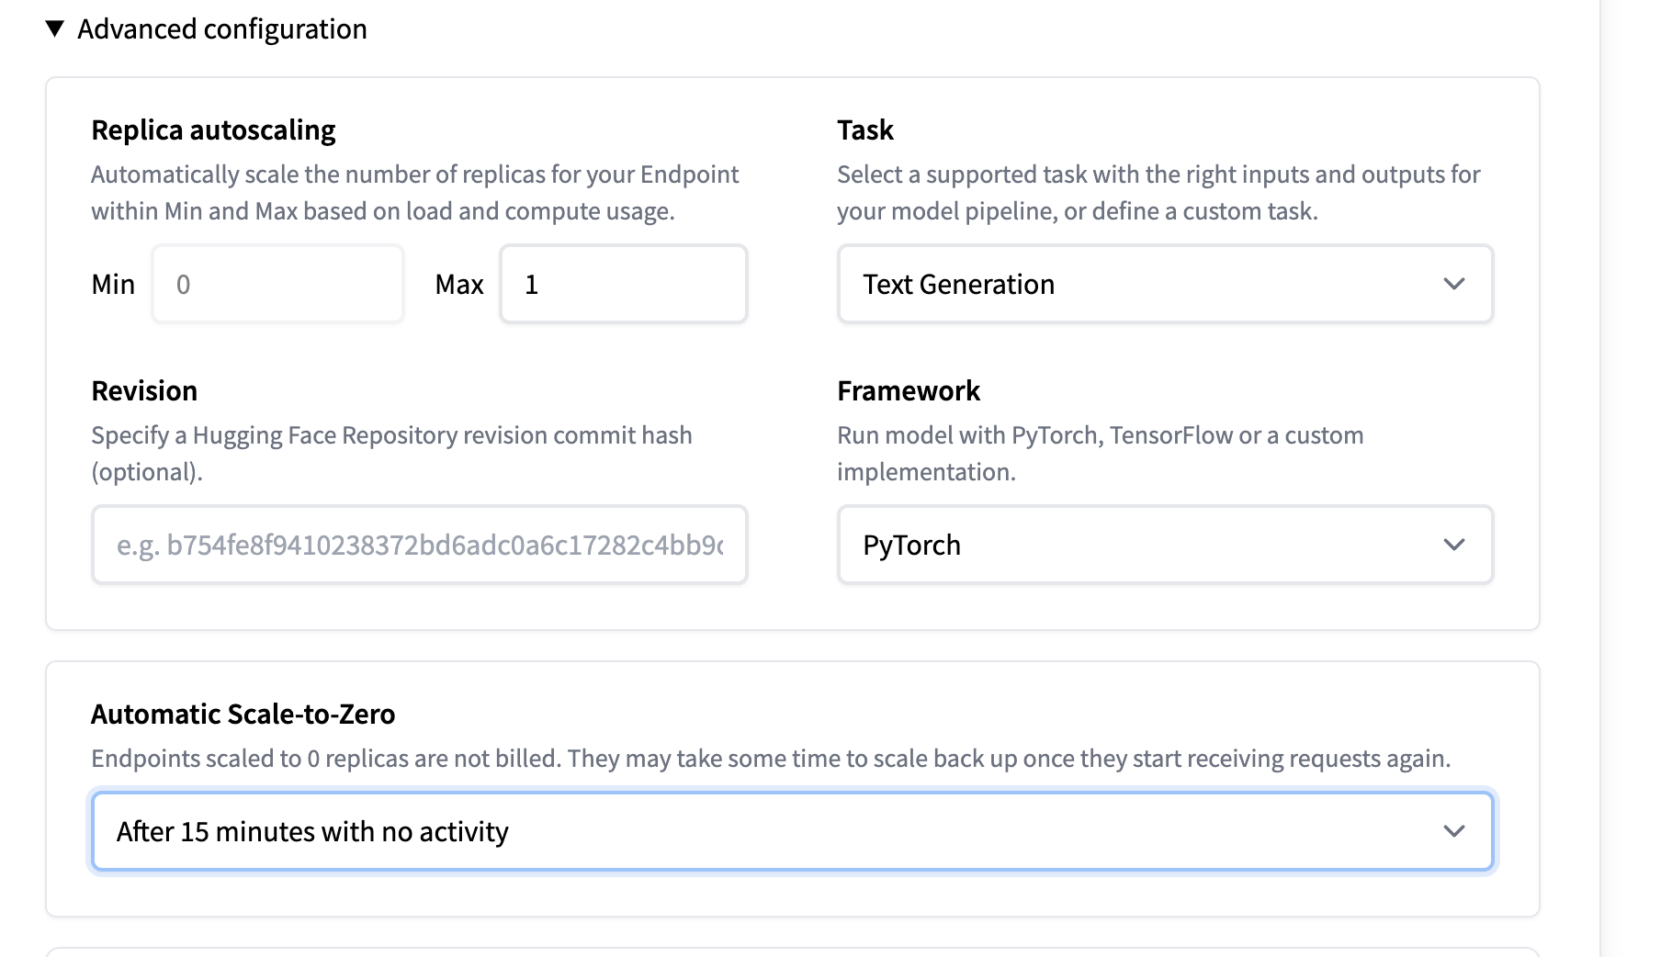Viewport: 1672px width, 957px height.
Task: Click the chevron arrow in Framework selector
Action: coord(1453,545)
